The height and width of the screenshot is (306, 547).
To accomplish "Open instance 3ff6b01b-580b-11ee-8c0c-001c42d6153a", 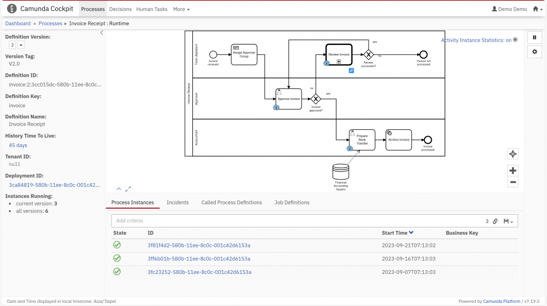I will (199, 258).
